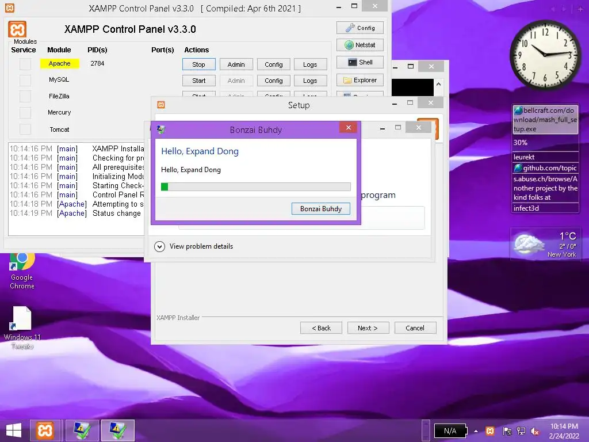The height and width of the screenshot is (442, 589).
Task: Click the log line Status change
Action: tap(77, 213)
